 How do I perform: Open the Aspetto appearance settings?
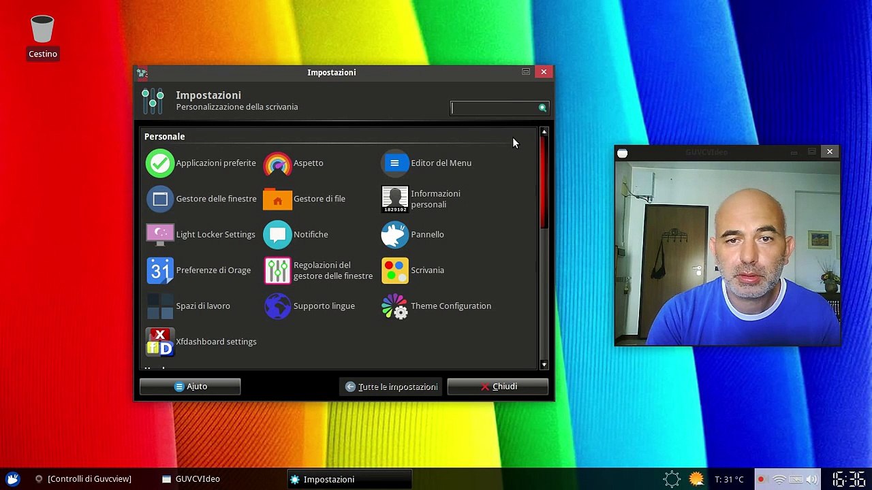coord(294,163)
